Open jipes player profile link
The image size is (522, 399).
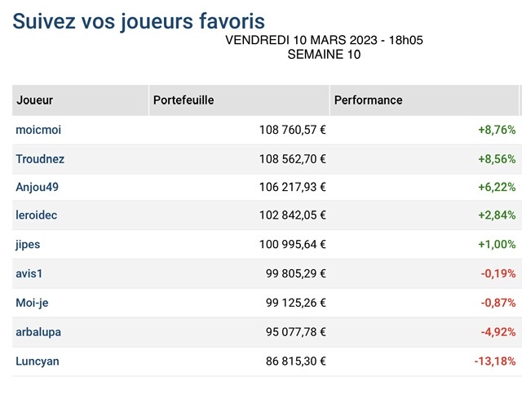click(28, 245)
